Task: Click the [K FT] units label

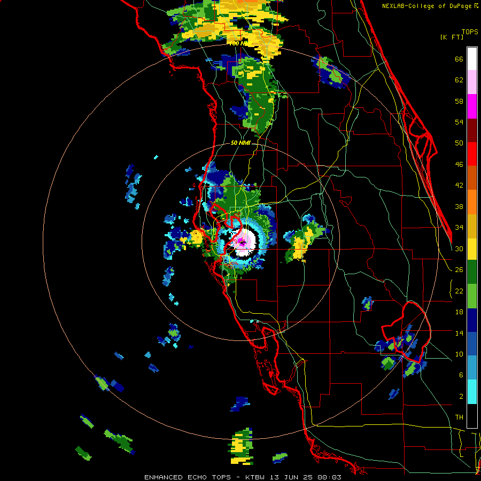Action: click(x=452, y=37)
